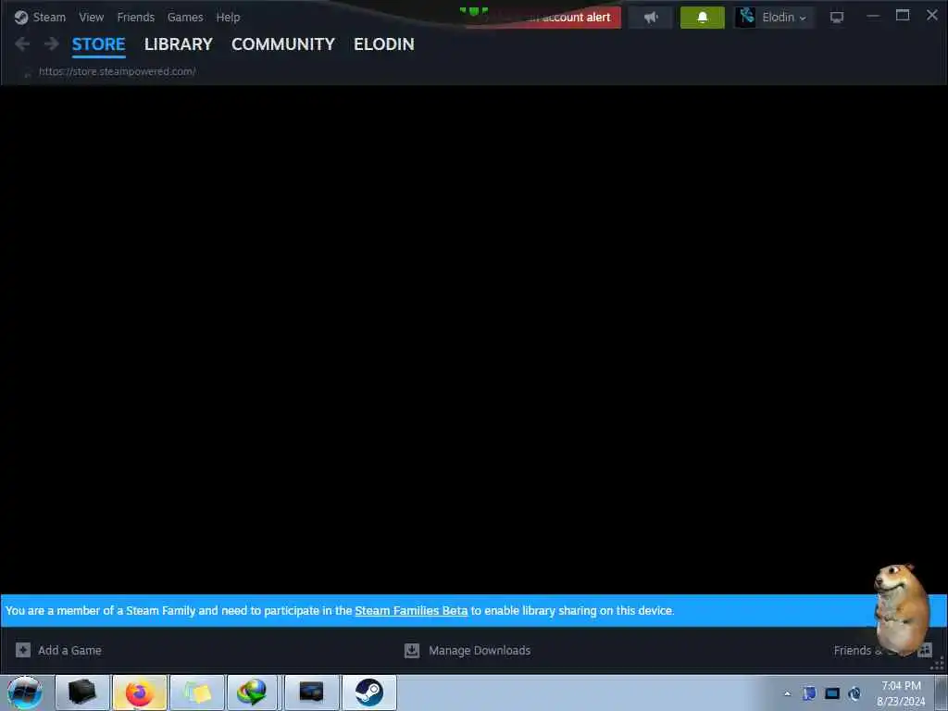Show hidden tray icons arrow

pyautogui.click(x=787, y=693)
